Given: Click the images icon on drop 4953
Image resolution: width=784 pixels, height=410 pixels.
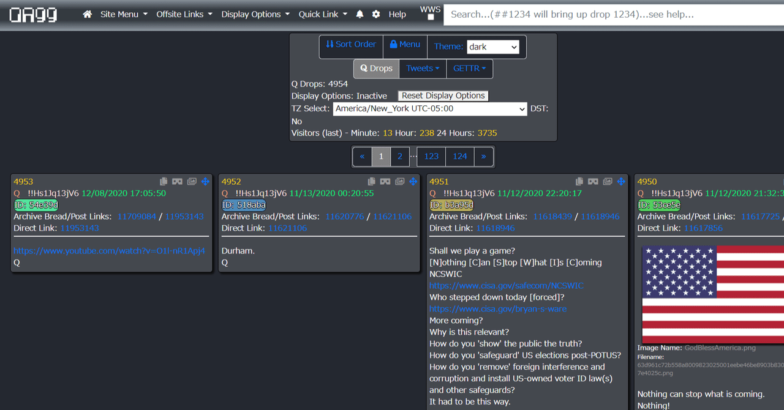Looking at the screenshot, I should point(192,182).
